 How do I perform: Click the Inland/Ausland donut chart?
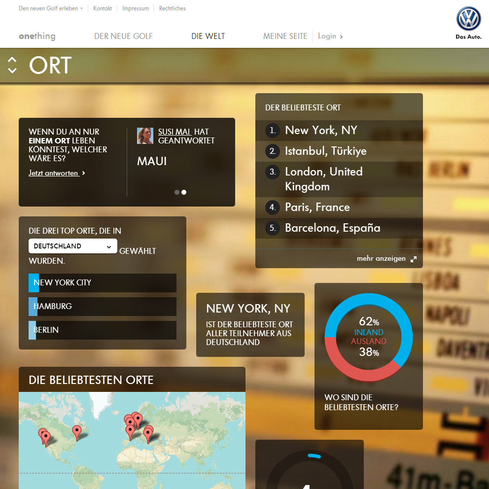(x=369, y=337)
